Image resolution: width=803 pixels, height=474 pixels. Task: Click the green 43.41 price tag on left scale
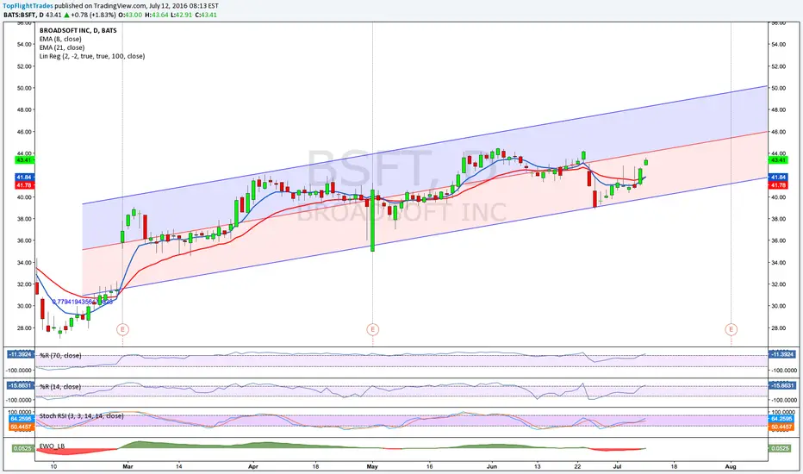(x=25, y=160)
